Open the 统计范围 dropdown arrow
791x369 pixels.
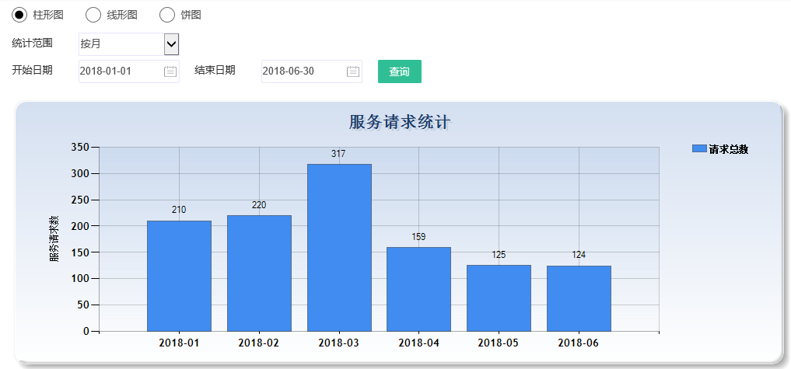point(172,44)
